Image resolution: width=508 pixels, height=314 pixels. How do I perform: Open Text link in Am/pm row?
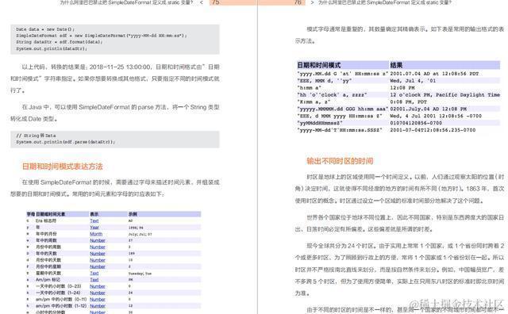(x=94, y=280)
